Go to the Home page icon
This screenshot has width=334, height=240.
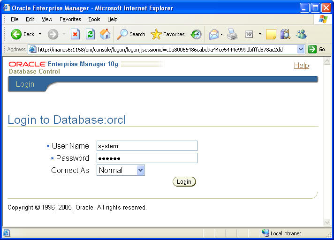[105, 34]
